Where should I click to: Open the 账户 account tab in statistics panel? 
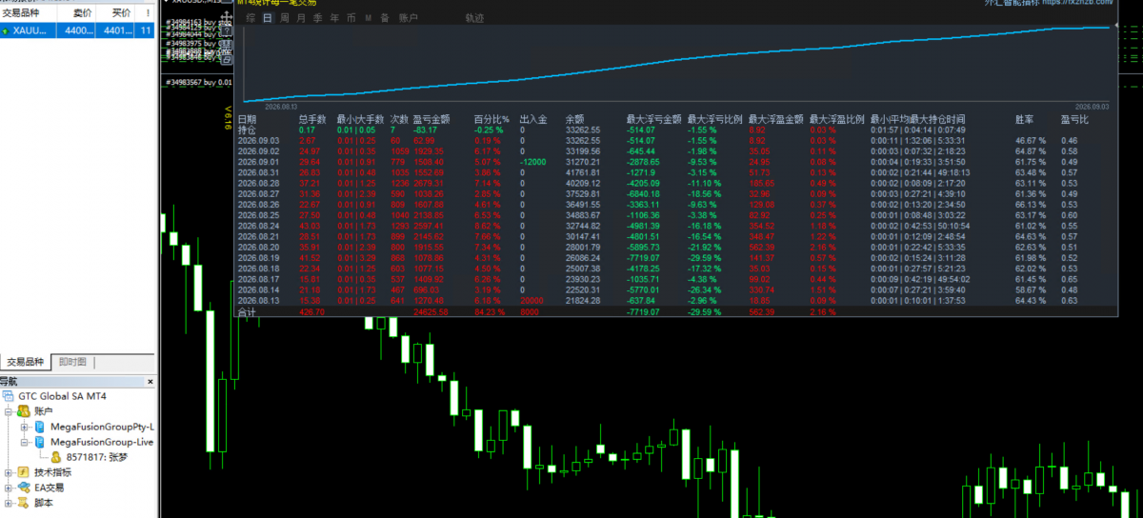pyautogui.click(x=408, y=18)
